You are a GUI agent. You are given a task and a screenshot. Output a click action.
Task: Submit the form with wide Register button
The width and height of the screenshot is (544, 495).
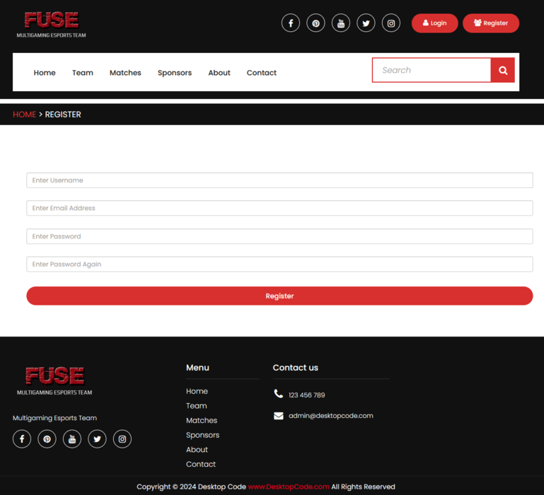[x=279, y=296]
